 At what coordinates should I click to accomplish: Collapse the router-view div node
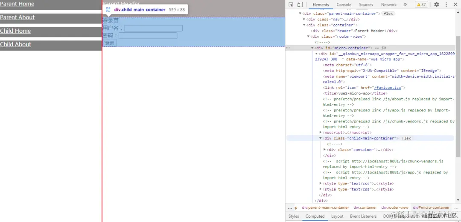(308, 37)
